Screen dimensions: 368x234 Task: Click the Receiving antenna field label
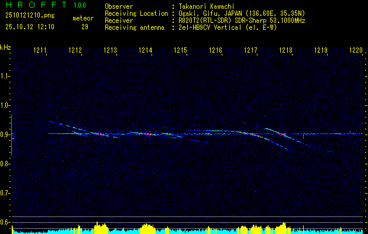pyautogui.click(x=135, y=27)
